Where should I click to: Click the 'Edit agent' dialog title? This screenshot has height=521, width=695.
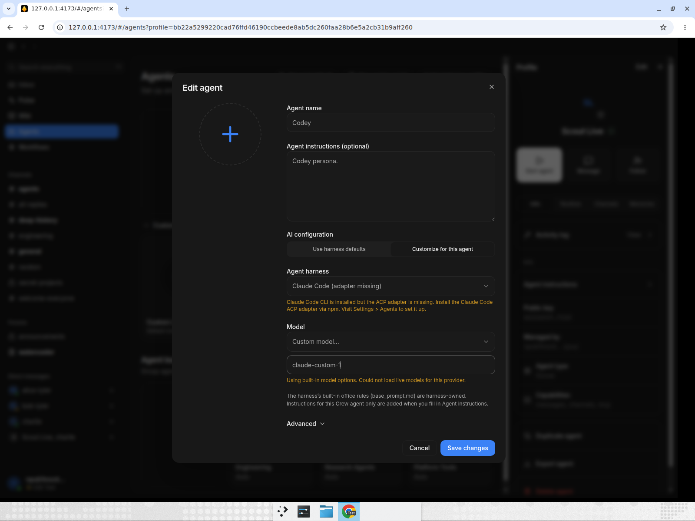(x=202, y=88)
